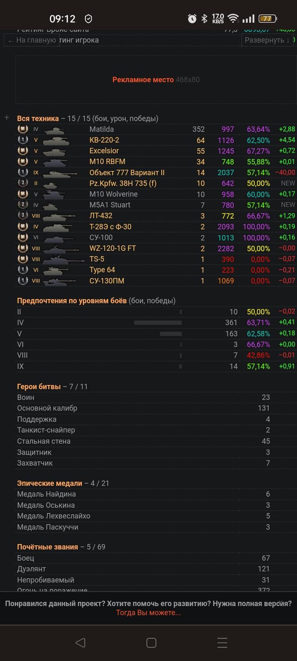Tap Matilda win rate 63,64%
This screenshot has height=661, width=297.
pyautogui.click(x=258, y=129)
